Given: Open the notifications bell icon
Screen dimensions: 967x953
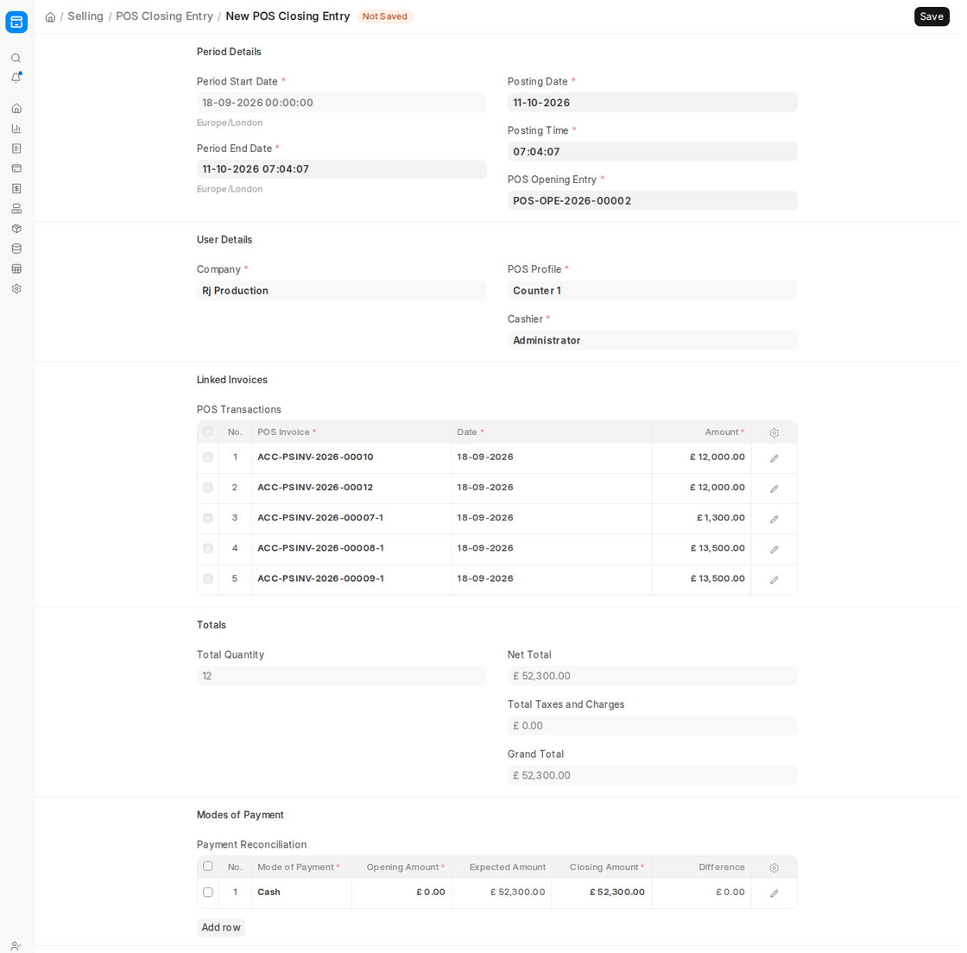Looking at the screenshot, I should tap(16, 78).
